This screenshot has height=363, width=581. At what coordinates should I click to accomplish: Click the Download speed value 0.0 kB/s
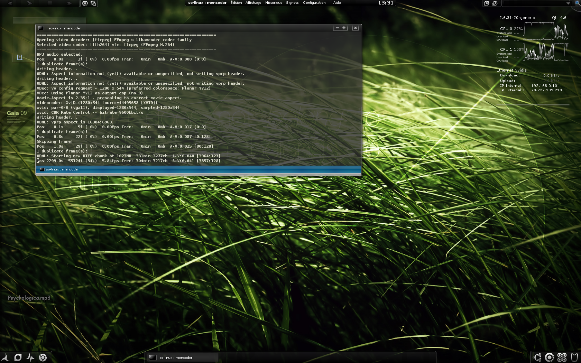click(x=551, y=75)
